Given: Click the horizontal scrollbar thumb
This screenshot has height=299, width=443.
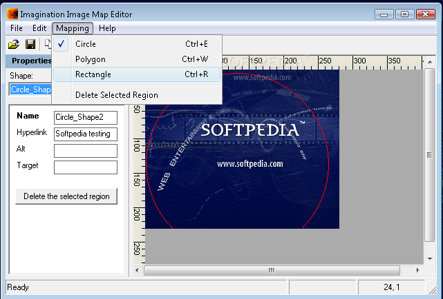Looking at the screenshot, I should [x=272, y=270].
